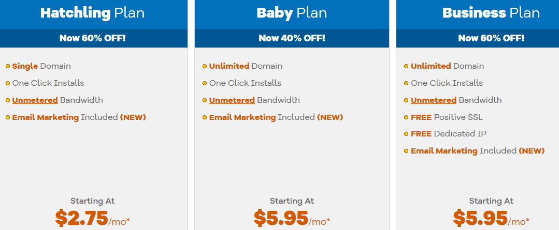
Task: Click the Unmetered link in Business Plan
Action: pos(434,100)
